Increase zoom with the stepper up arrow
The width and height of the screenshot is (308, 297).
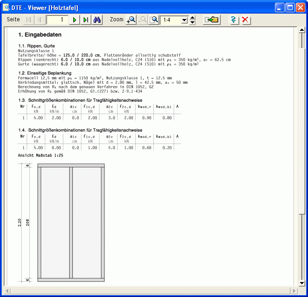[x=193, y=18]
